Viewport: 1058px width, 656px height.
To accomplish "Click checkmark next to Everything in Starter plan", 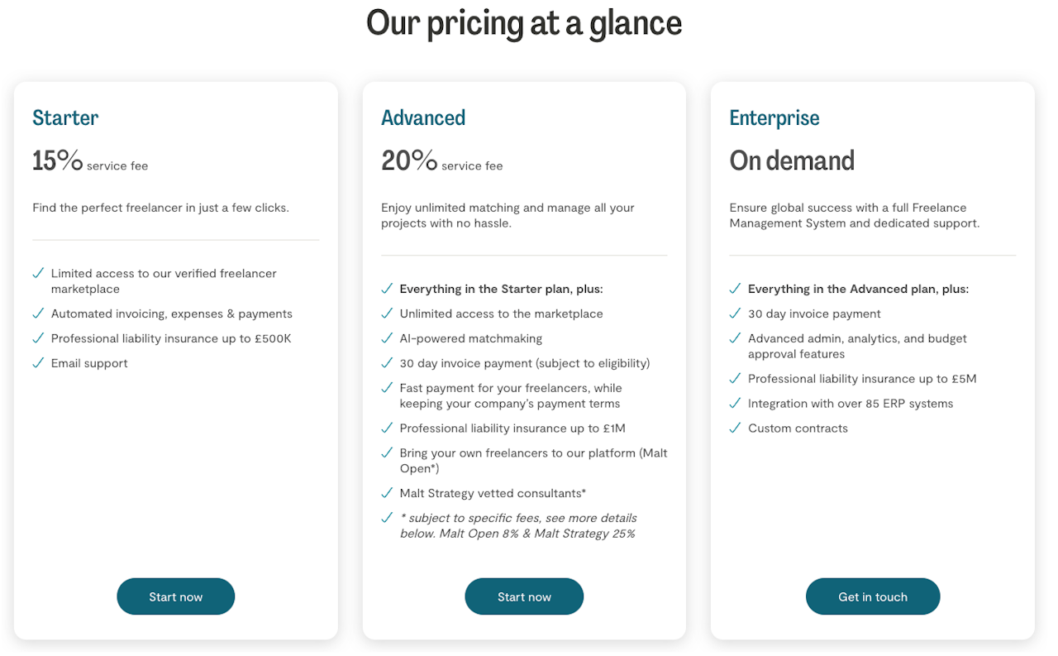I will (387, 289).
